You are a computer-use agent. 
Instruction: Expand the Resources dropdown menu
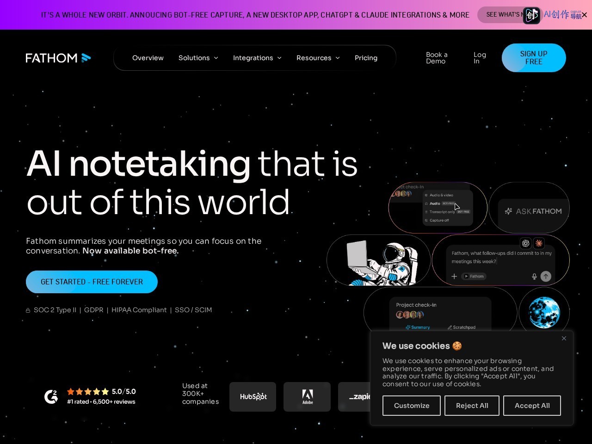(x=318, y=58)
